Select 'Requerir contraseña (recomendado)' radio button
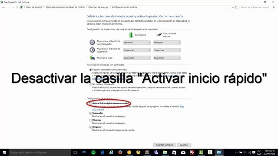Screen dimensions: 278x156 91,70
